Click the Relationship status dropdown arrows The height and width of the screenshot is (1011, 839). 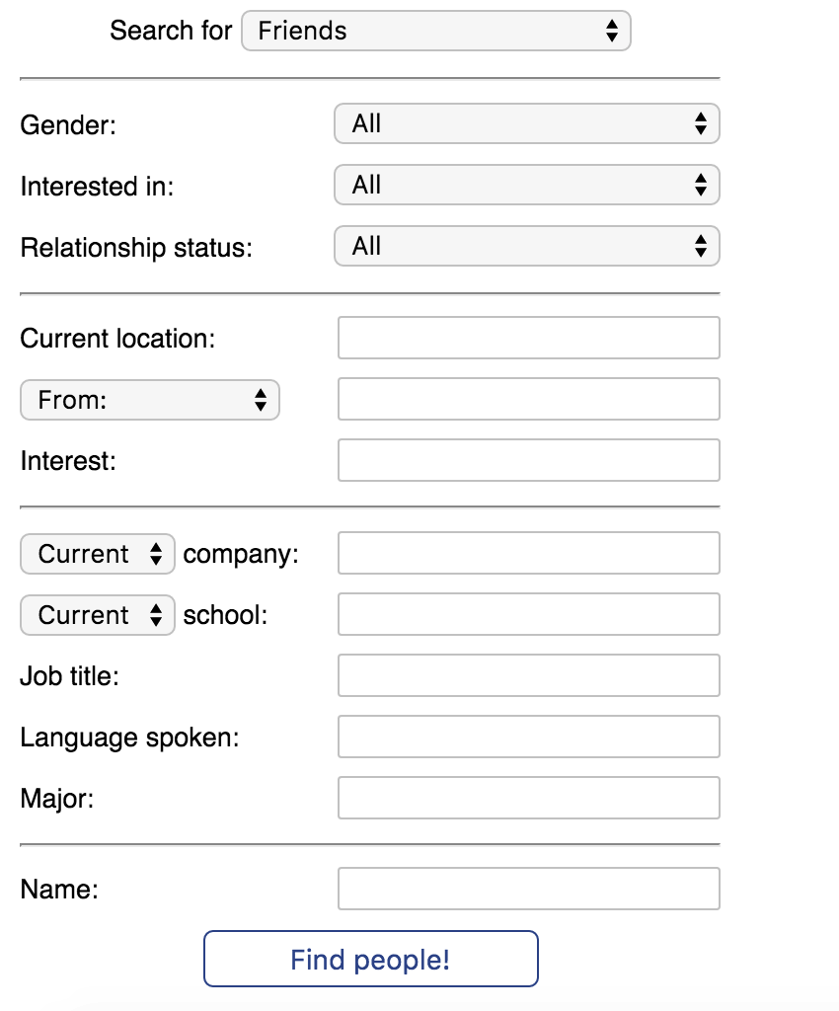coord(700,246)
